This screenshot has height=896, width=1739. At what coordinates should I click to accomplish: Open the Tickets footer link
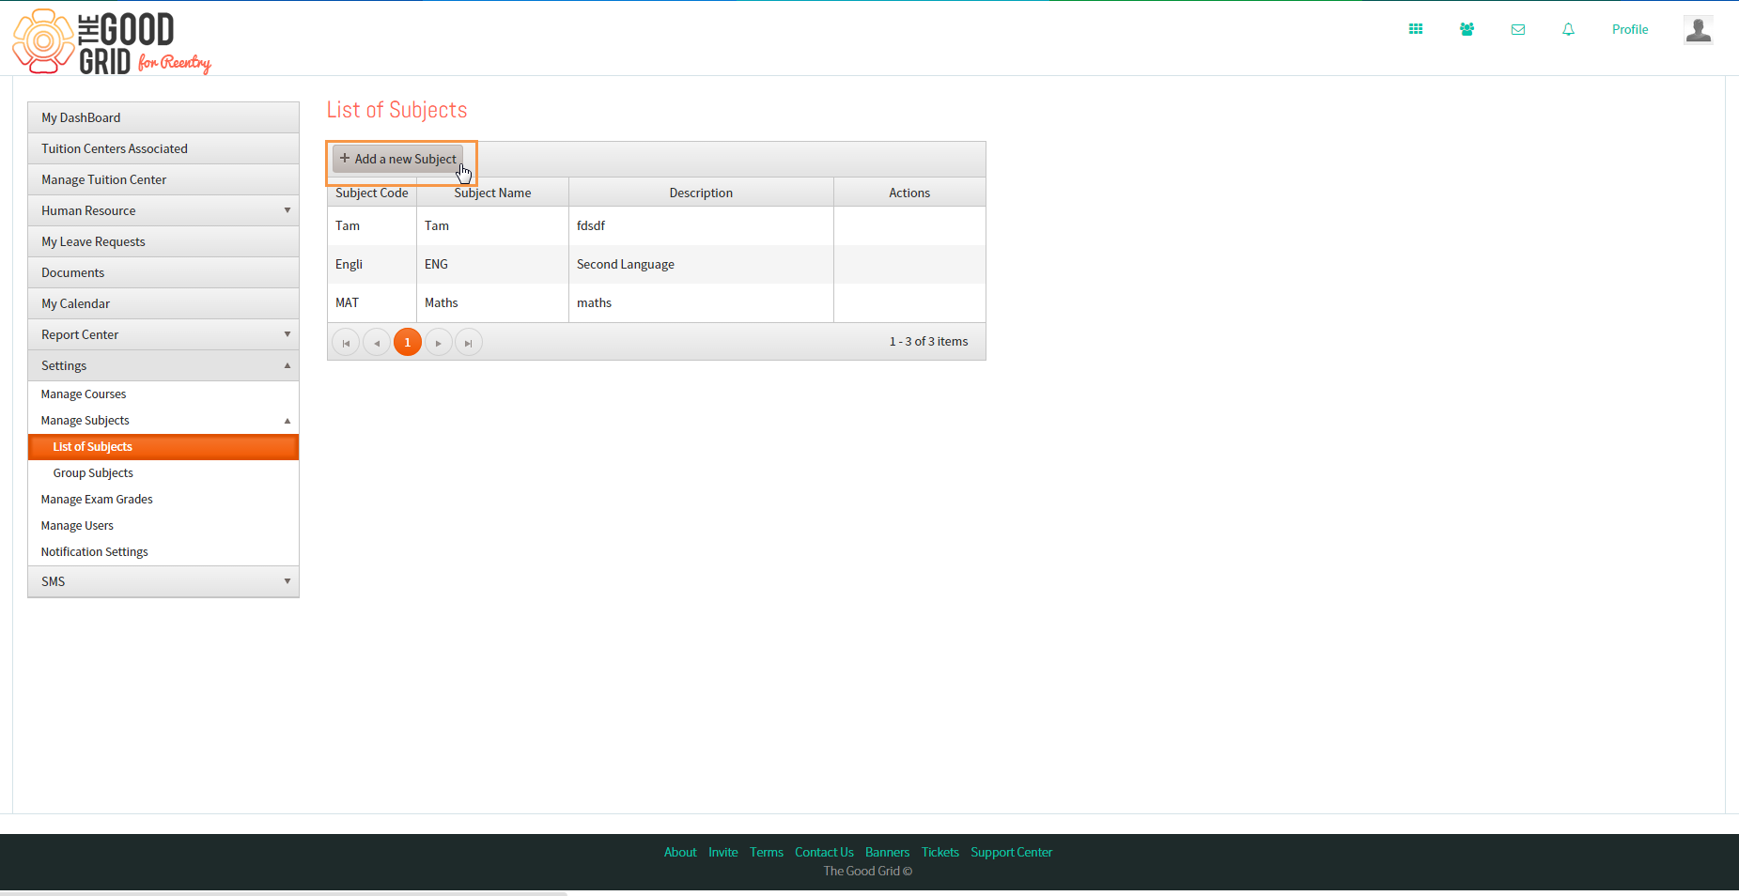tap(940, 852)
